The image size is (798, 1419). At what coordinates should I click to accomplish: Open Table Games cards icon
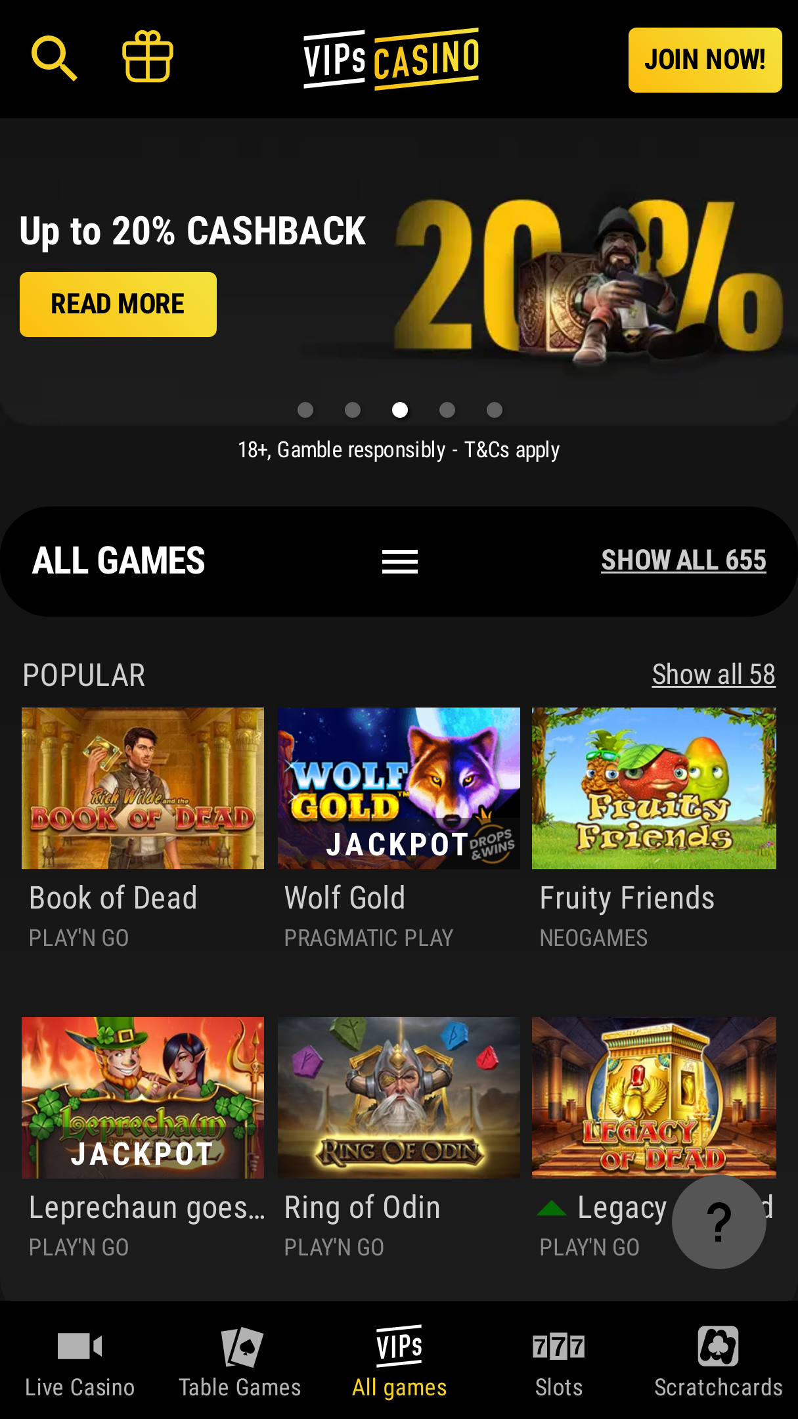[241, 1347]
